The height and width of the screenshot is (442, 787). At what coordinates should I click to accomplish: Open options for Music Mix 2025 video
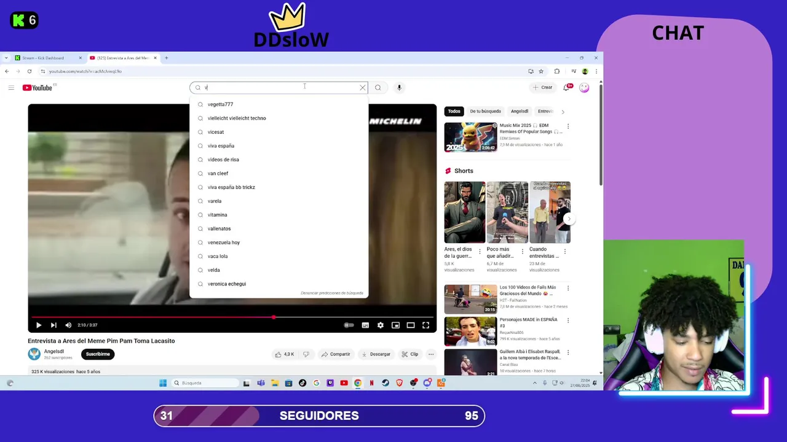(568, 126)
